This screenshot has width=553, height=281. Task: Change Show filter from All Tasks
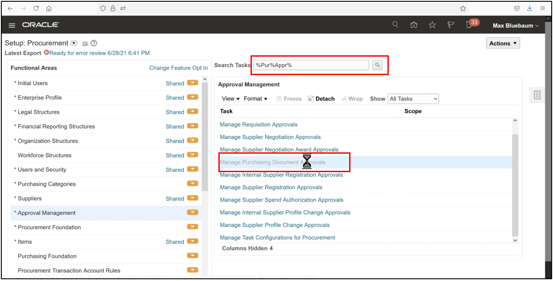413,98
